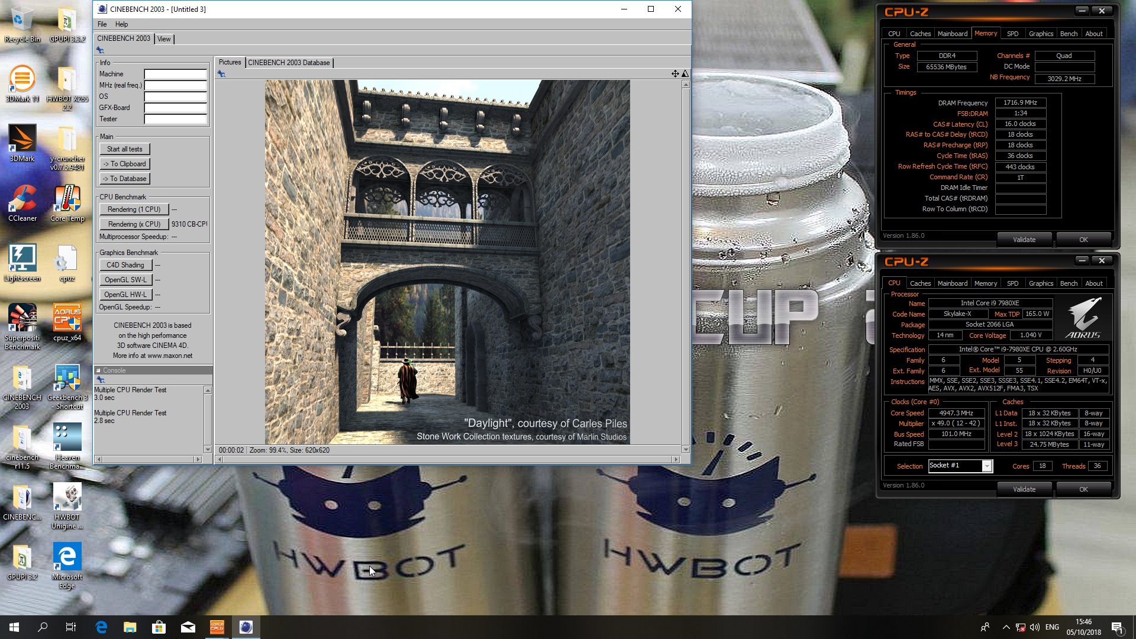Click To Database button
The width and height of the screenshot is (1136, 639).
125,179
